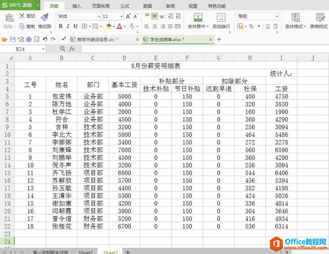The height and width of the screenshot is (254, 329).
Task: Increase font size with large A icon
Action: tap(128, 16)
